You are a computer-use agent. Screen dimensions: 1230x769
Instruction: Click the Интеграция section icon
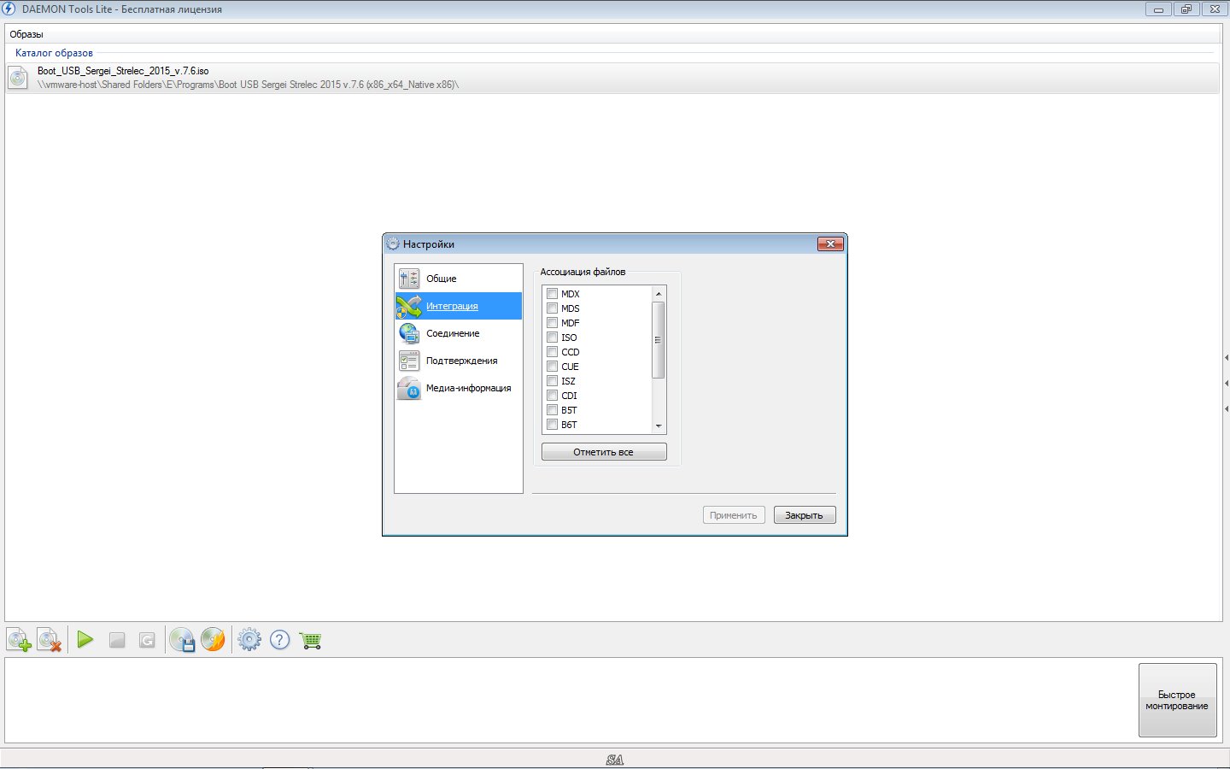409,306
